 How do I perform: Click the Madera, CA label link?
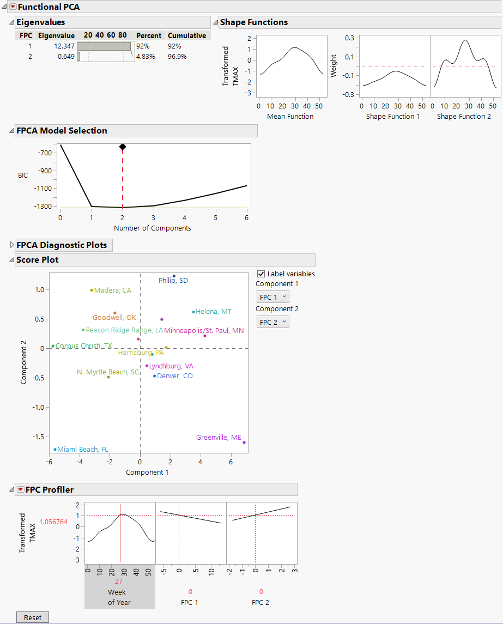[112, 290]
